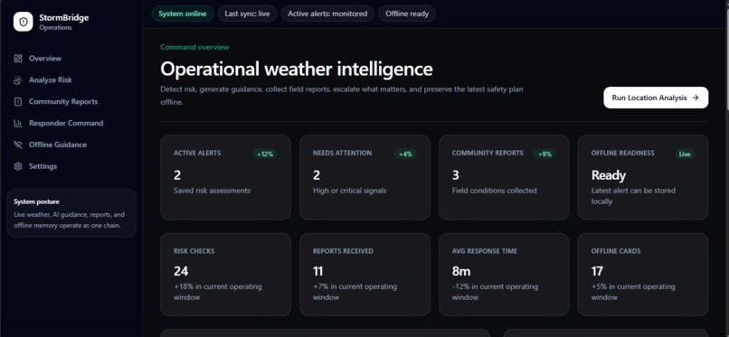Viewport: 729px width, 337px height.
Task: Click the Responder Command chart icon
Action: [18, 123]
